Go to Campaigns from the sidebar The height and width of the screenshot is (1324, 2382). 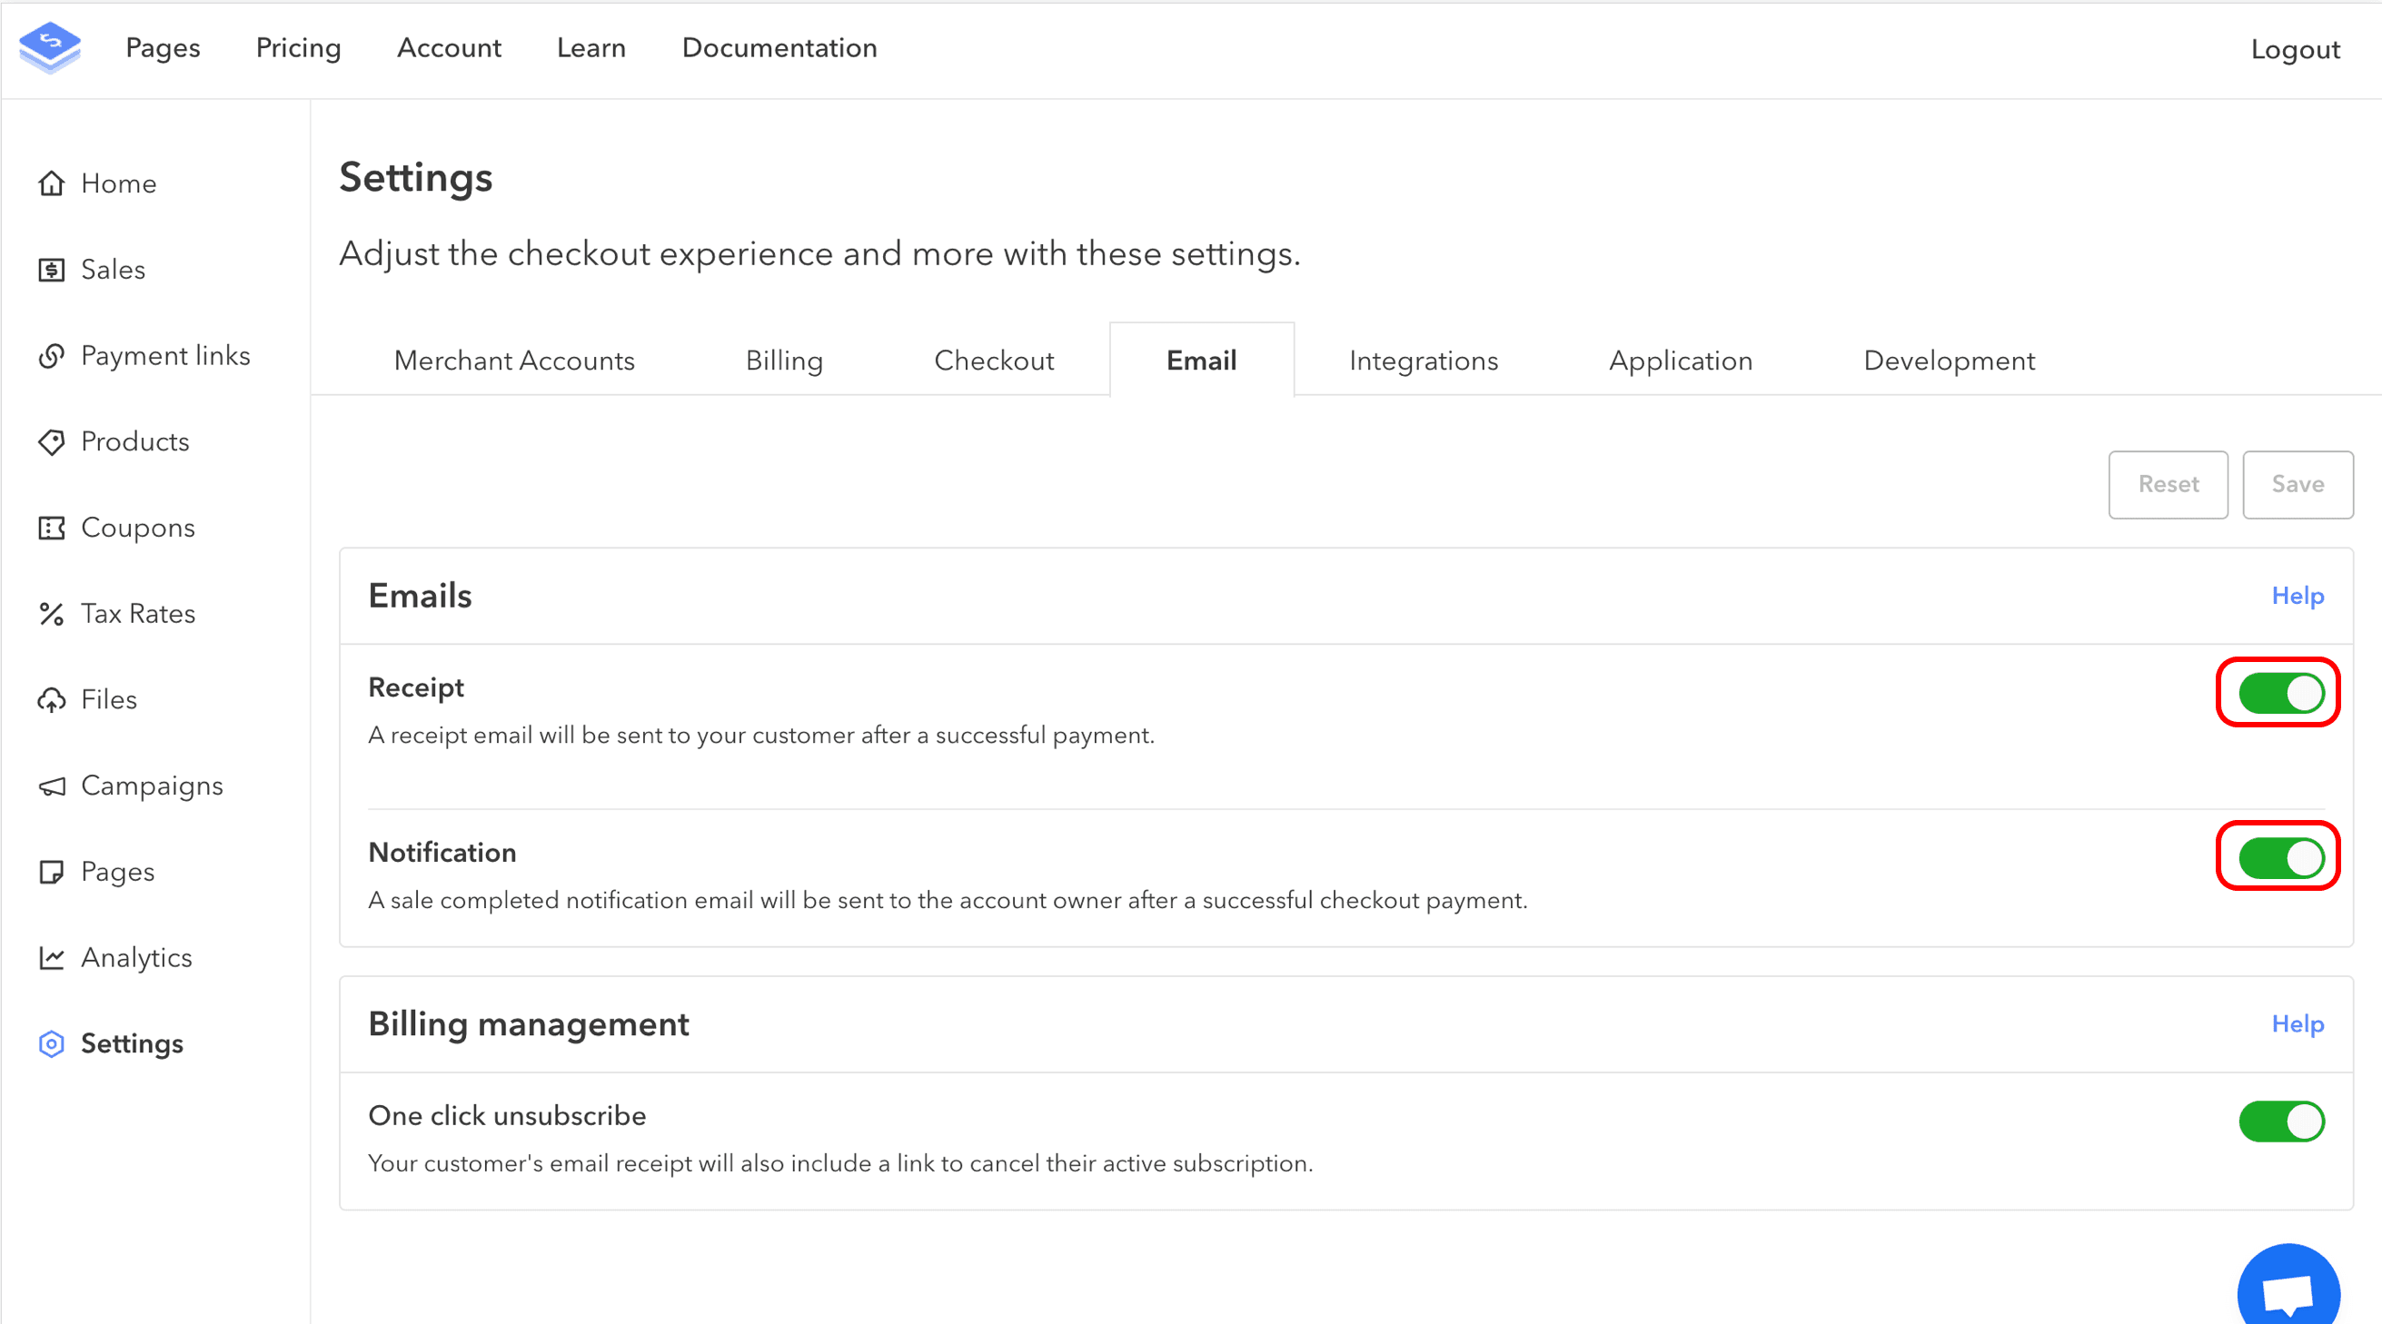152,785
